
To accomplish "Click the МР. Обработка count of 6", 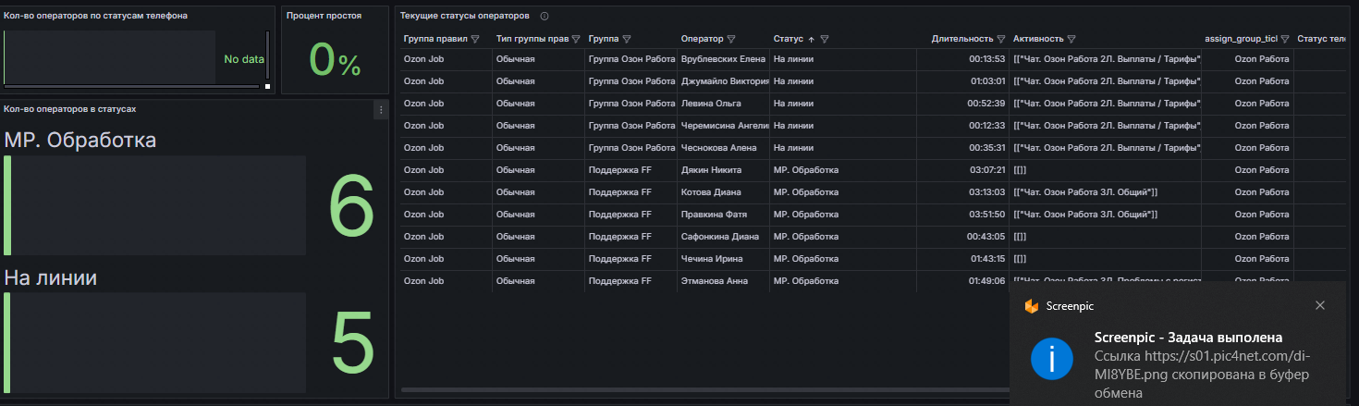I will [x=351, y=207].
